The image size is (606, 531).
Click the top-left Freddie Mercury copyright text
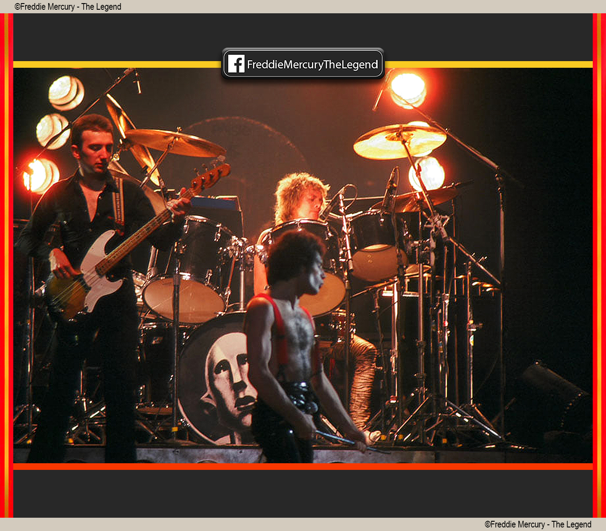pos(68,7)
